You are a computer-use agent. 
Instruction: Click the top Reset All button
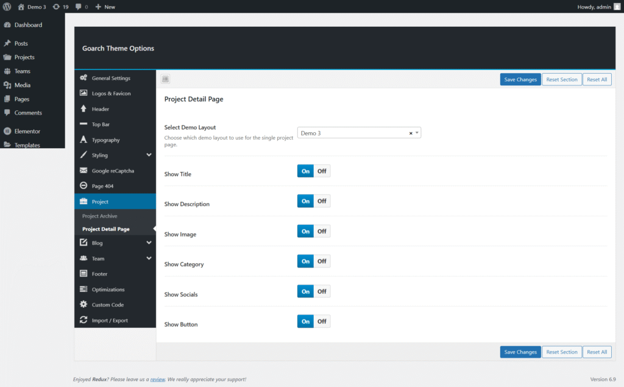pyautogui.click(x=597, y=79)
